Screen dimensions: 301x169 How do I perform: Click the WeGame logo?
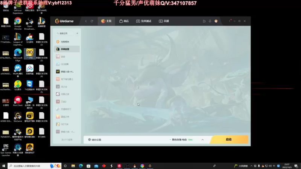pos(64,21)
